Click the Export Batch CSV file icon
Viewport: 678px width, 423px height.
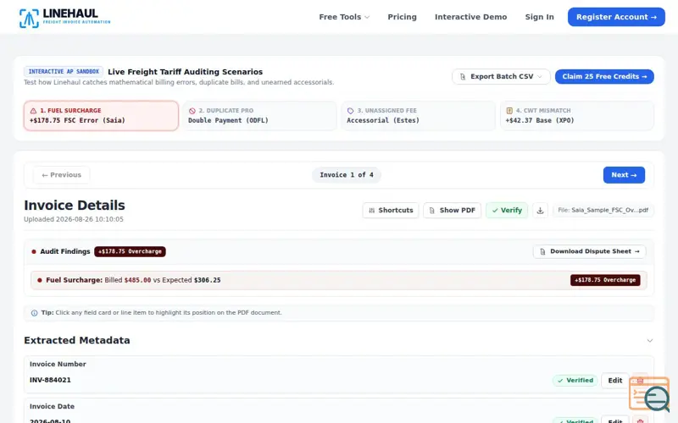coord(463,76)
